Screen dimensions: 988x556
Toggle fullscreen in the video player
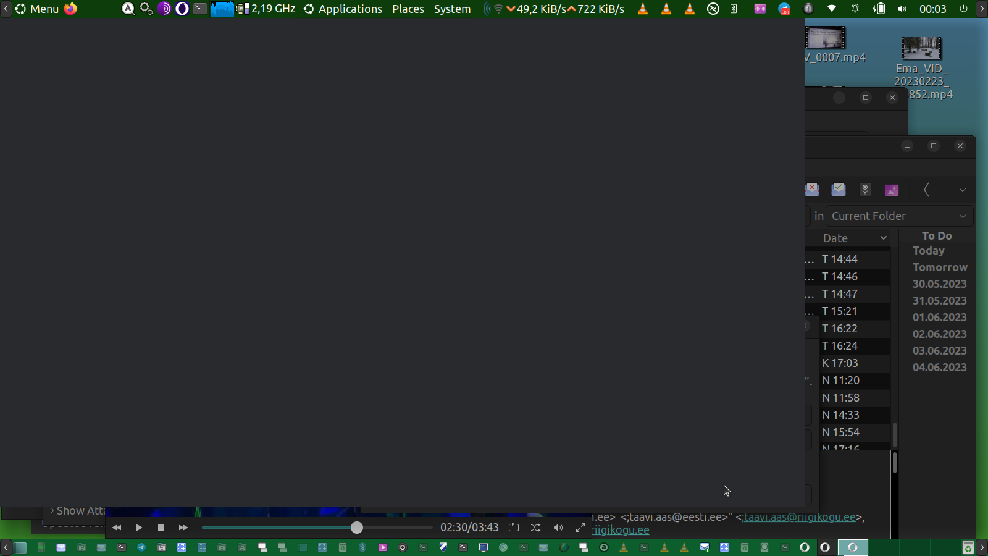[580, 528]
